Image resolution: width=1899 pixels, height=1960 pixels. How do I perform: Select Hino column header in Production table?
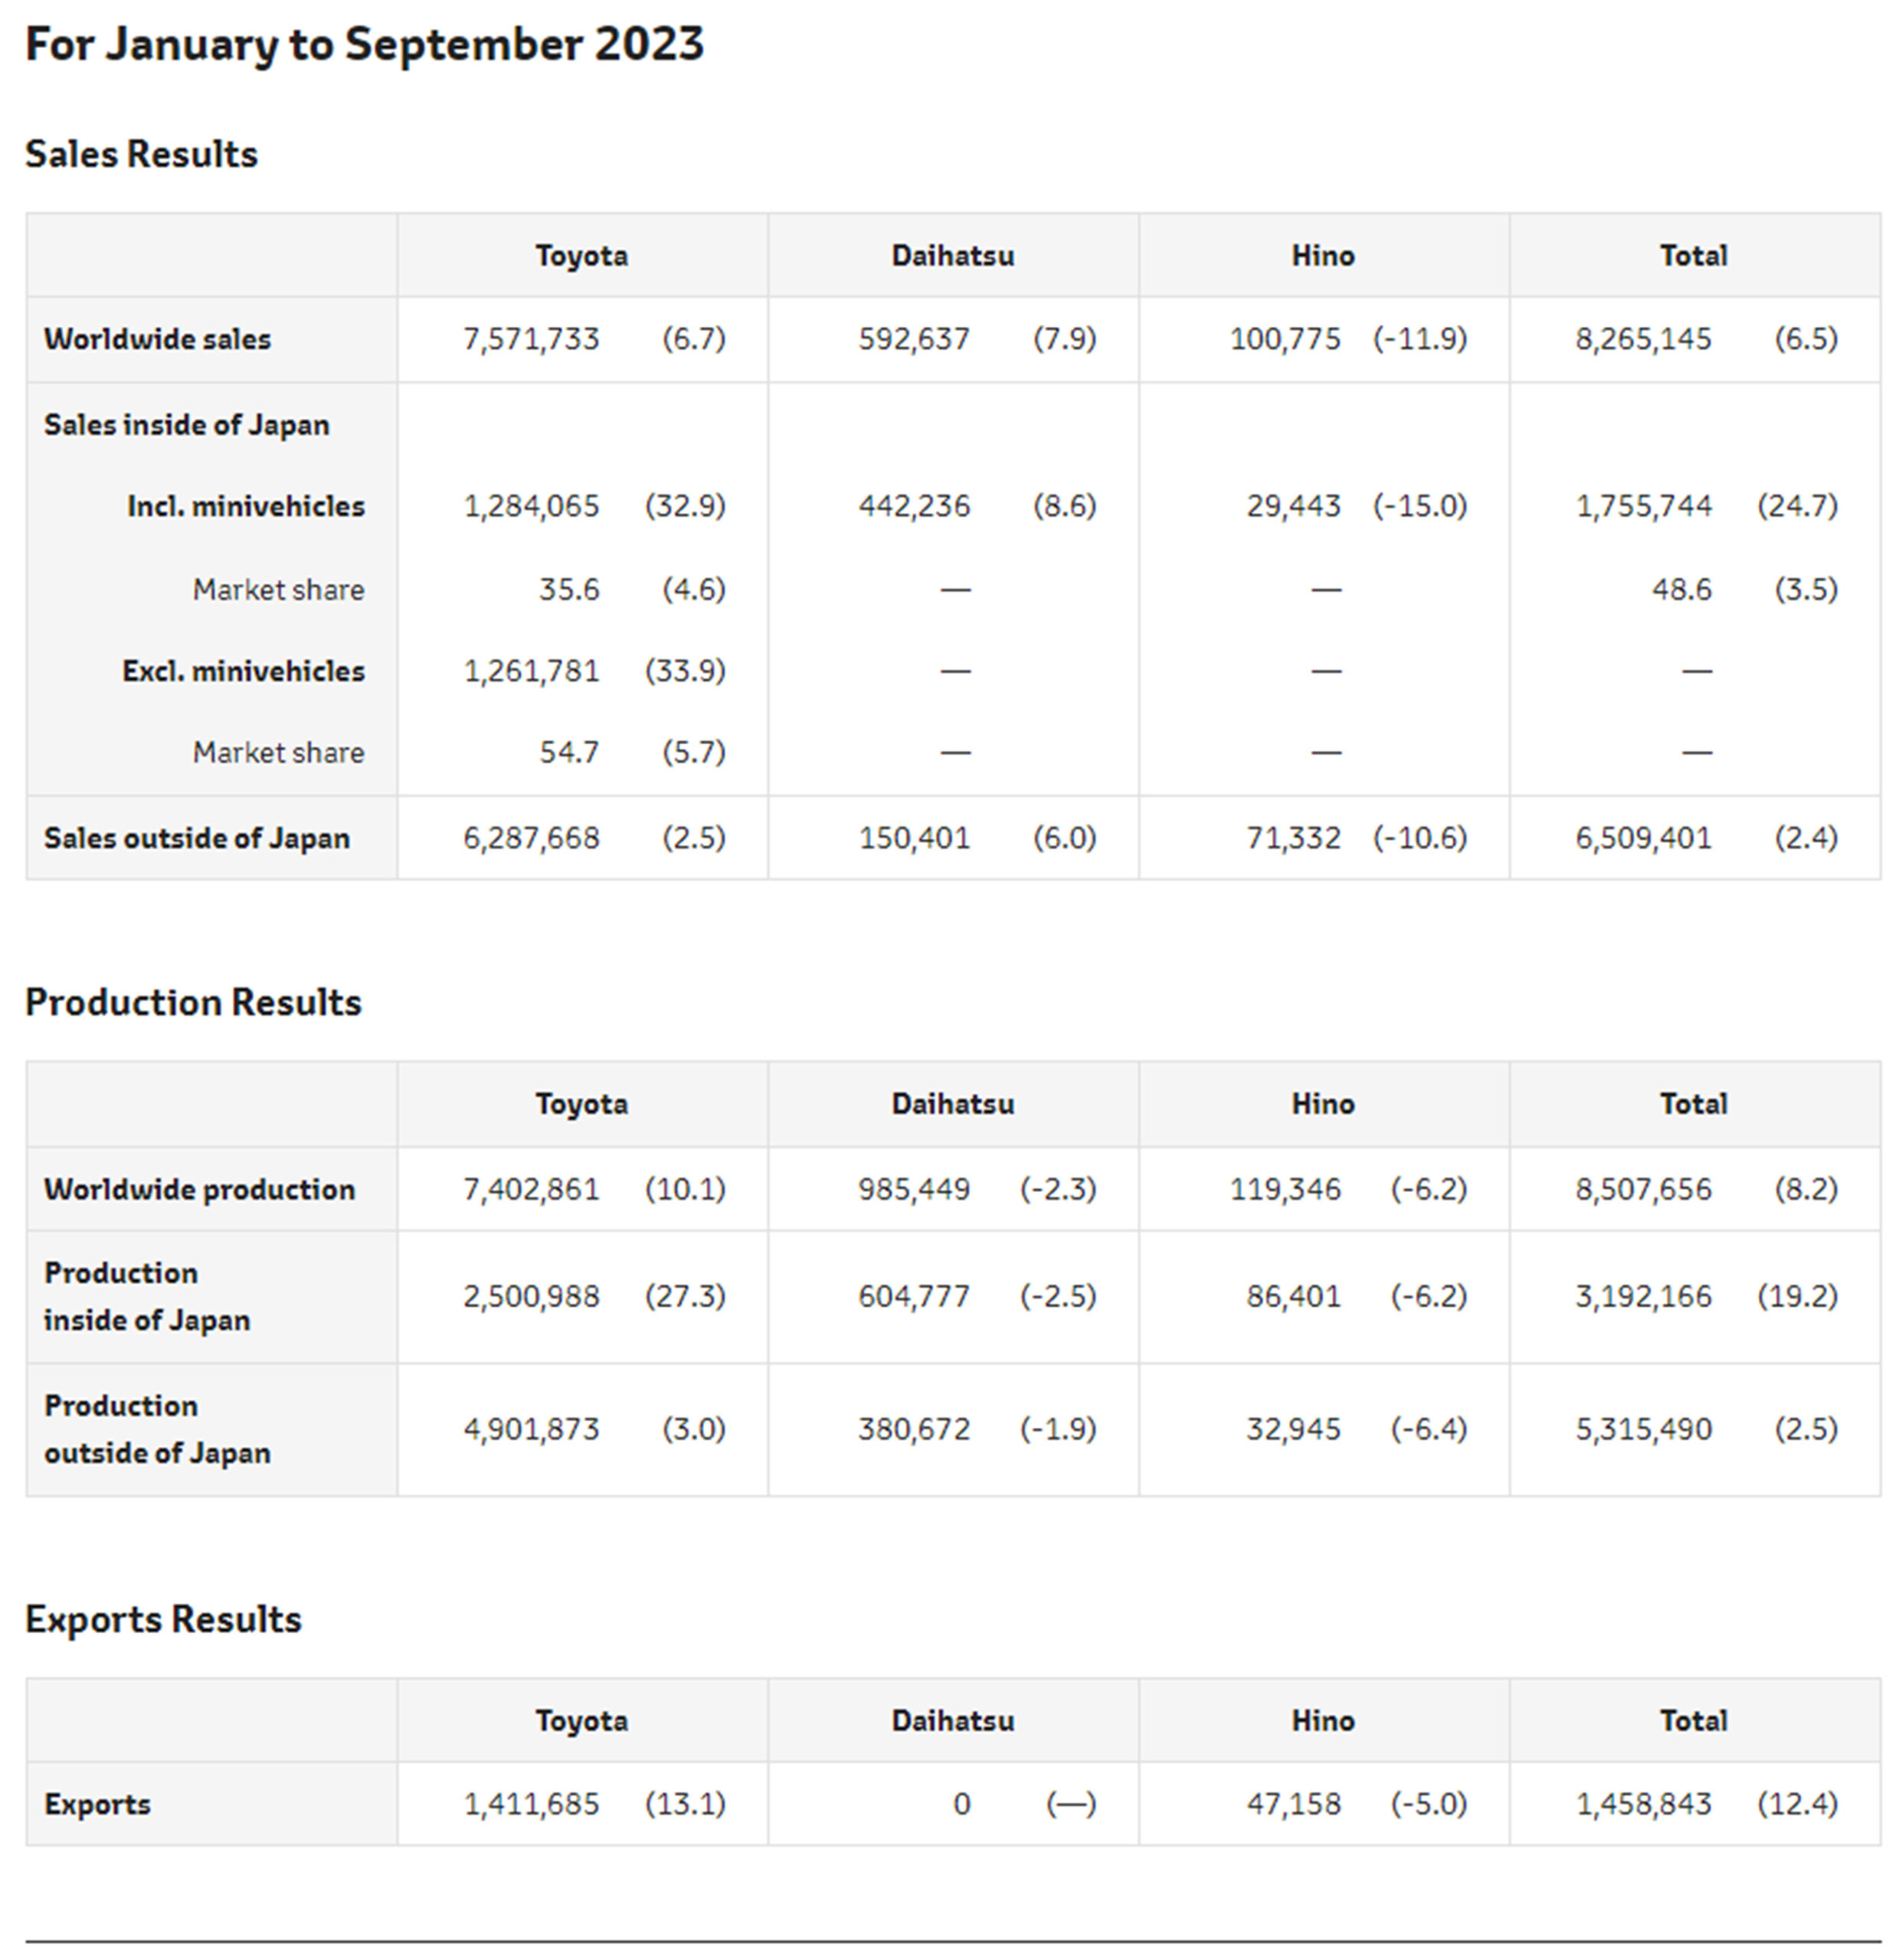(x=1323, y=1104)
